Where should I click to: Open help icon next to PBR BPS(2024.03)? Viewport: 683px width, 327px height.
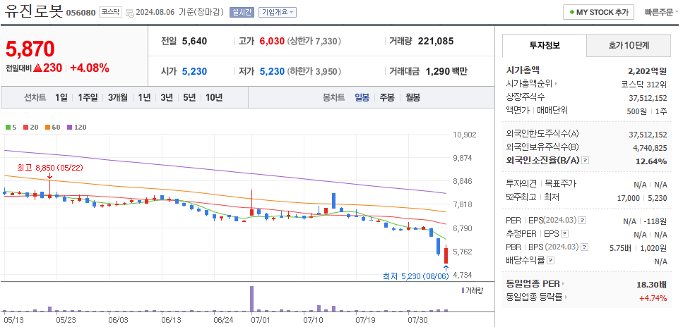(x=585, y=247)
